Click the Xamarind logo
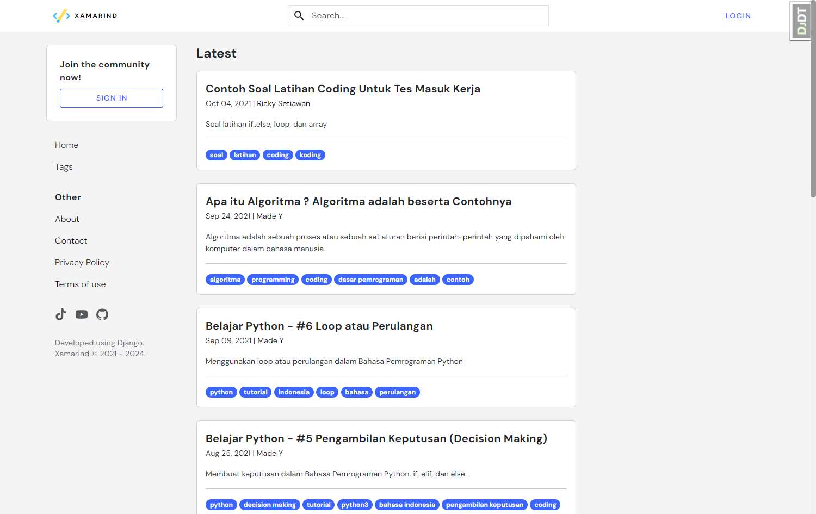816x514 pixels. (85, 16)
